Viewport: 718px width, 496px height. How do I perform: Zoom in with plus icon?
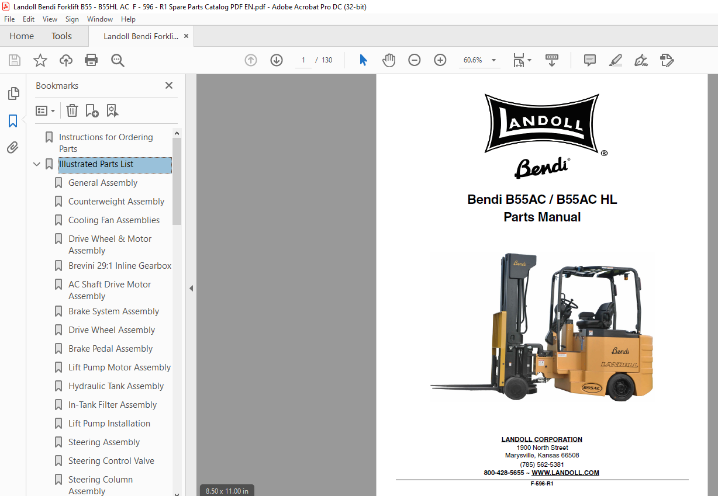pos(440,60)
